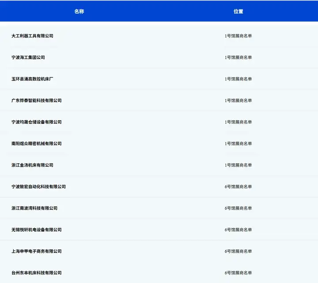
Task: Click 1号馆展商名单 in the 宁波海工集团 row
Action: pyautogui.click(x=238, y=57)
